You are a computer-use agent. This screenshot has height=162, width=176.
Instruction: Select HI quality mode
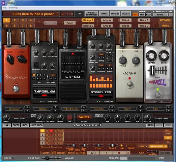136,15
